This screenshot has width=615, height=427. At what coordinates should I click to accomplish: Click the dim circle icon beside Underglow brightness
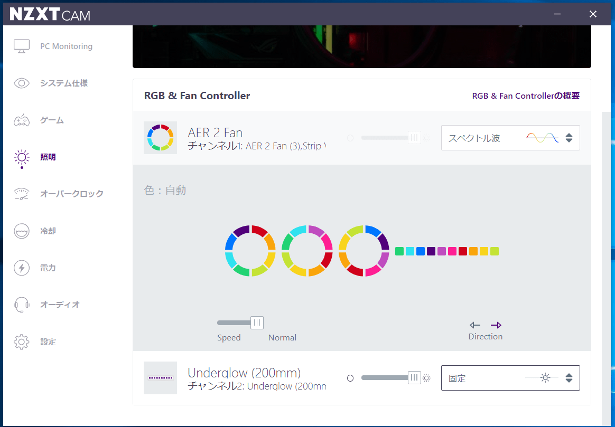[x=350, y=378]
